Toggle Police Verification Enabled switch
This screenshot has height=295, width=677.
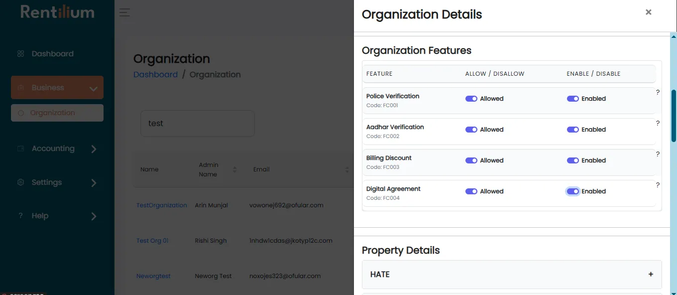point(573,99)
